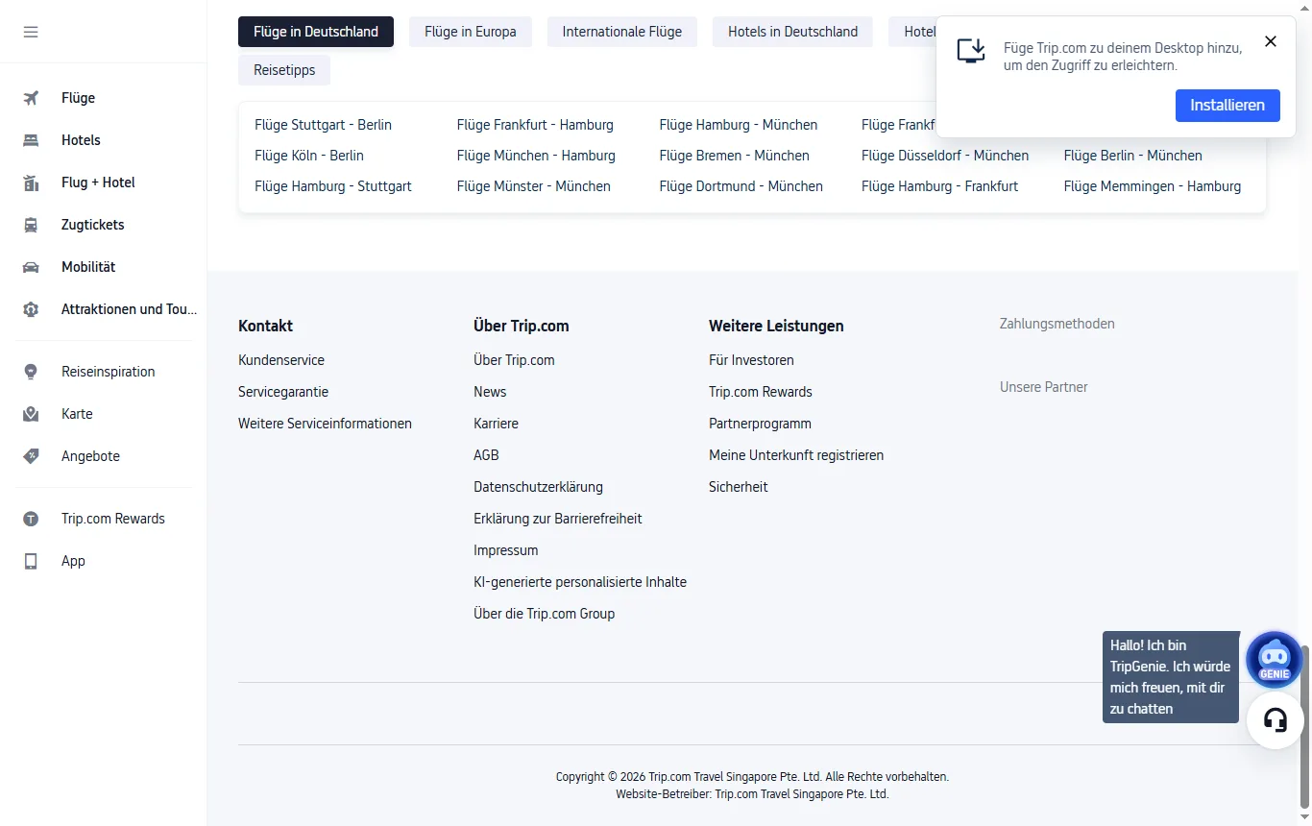
Task: Open the TripGenie greeting chat bubble
Action: point(1171,677)
